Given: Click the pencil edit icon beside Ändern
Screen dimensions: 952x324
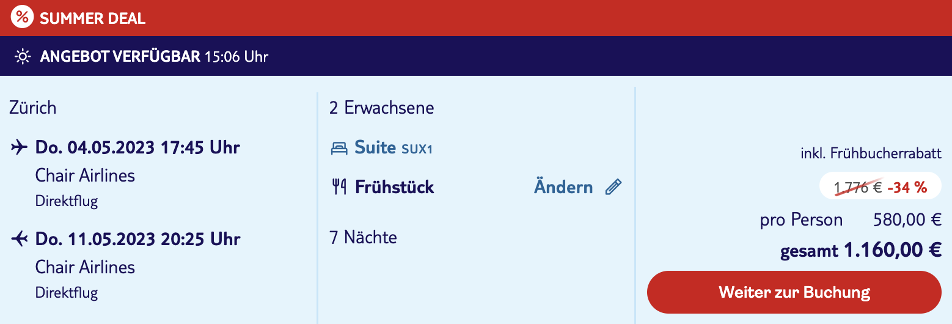Looking at the screenshot, I should click(613, 187).
